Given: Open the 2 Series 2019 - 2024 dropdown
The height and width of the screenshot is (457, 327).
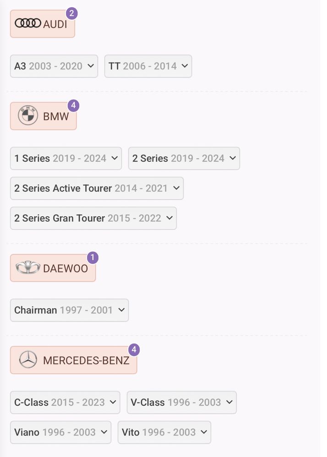Looking at the screenshot, I should pos(184,159).
